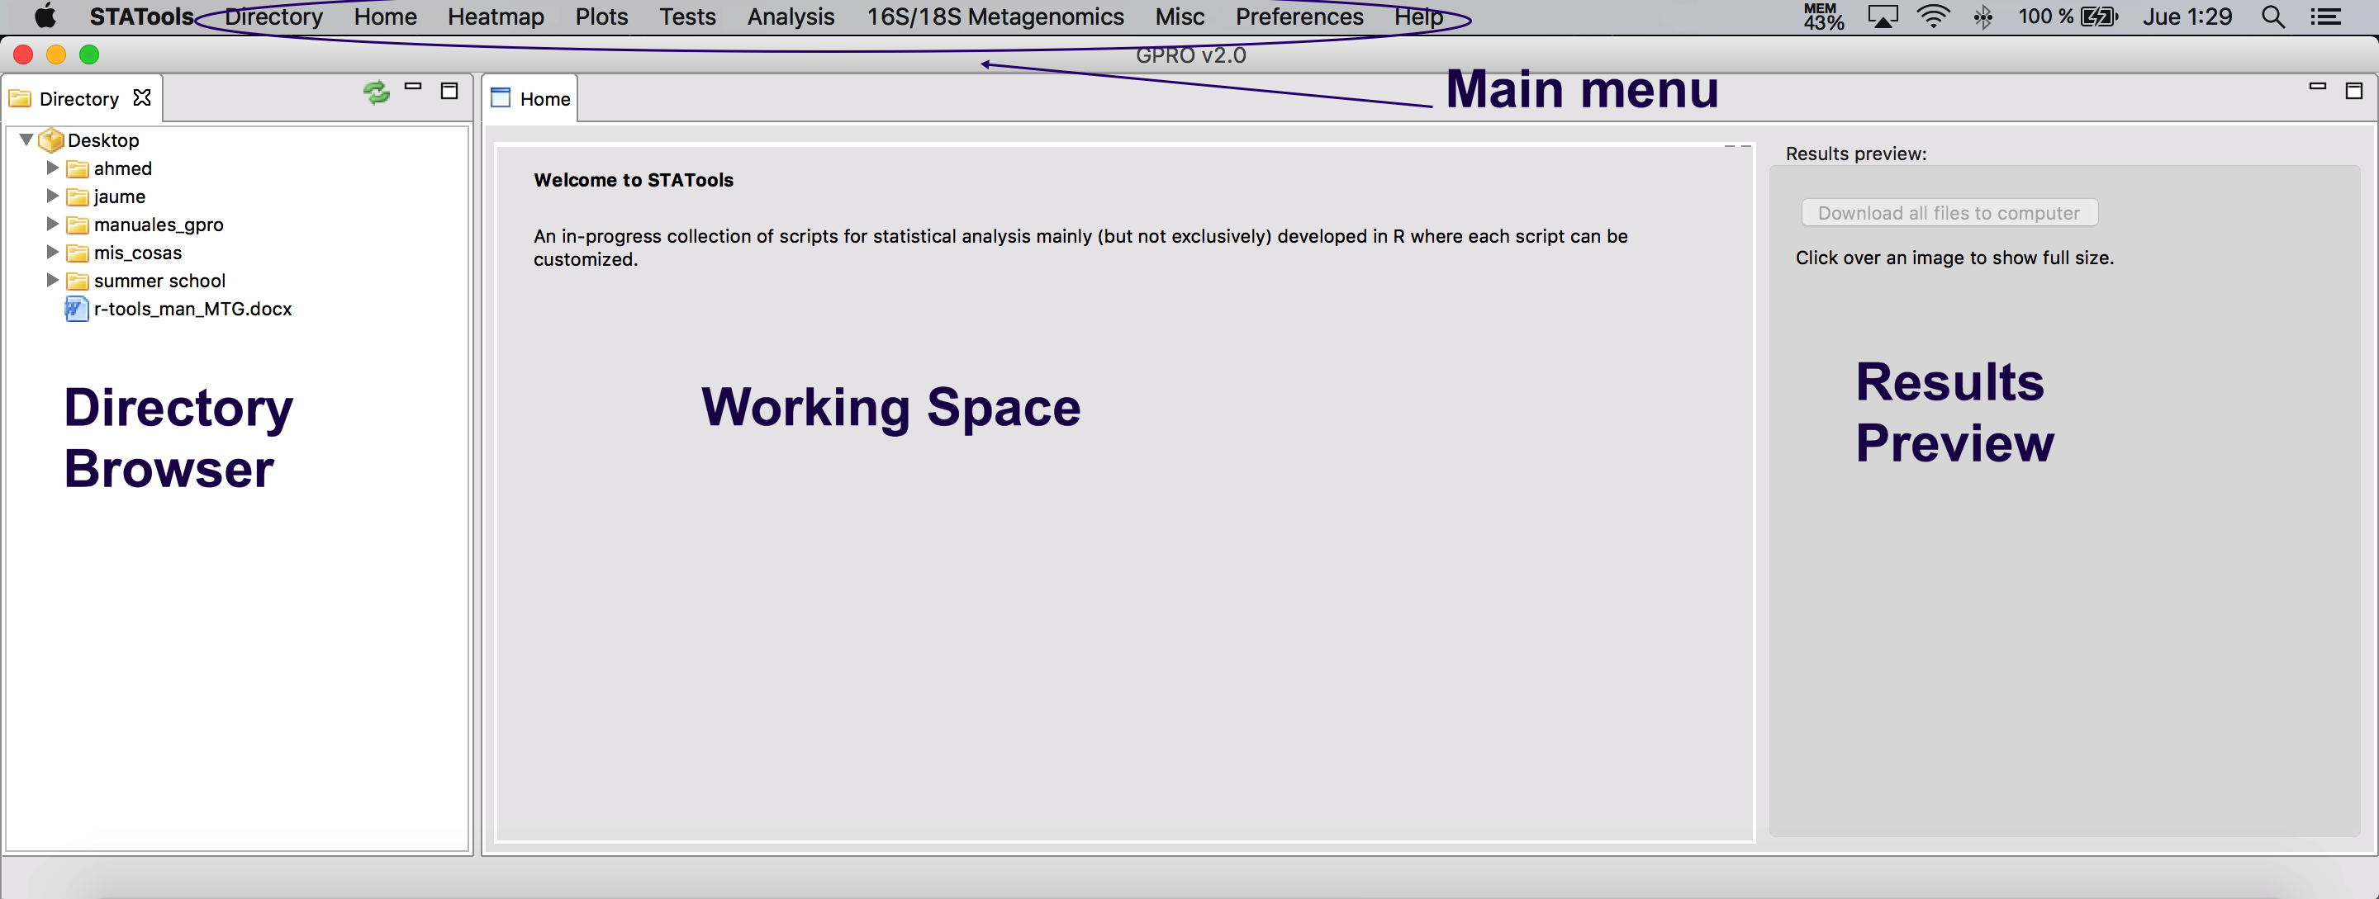Viewport: 2379px width, 899px height.
Task: Click the summer school folder icon
Action: (x=78, y=281)
